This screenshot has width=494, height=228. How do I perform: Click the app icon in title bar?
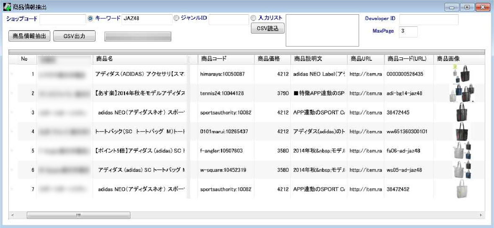tap(7, 7)
